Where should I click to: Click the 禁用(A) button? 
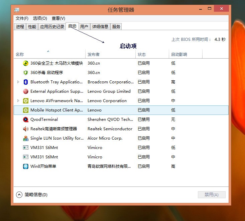(212, 195)
